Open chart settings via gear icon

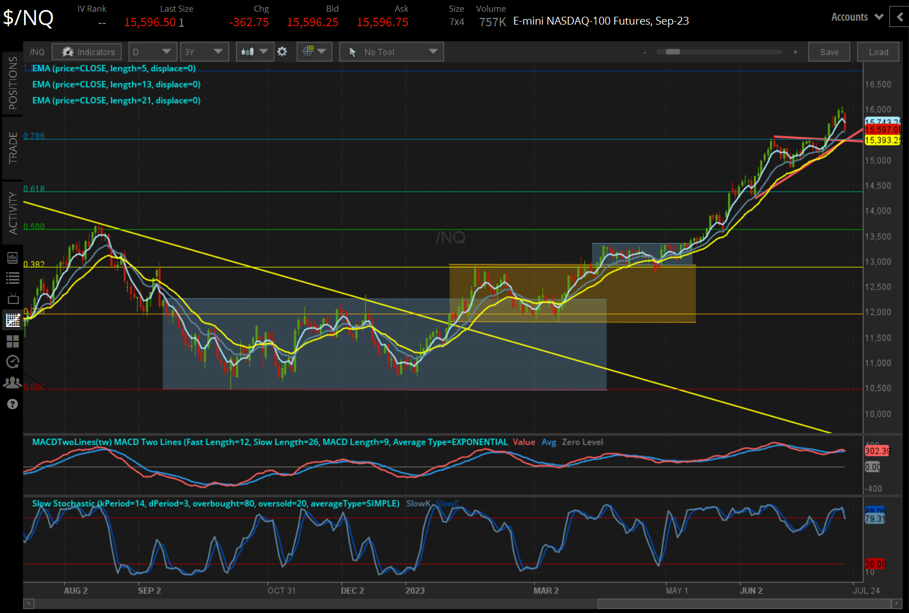[x=283, y=51]
